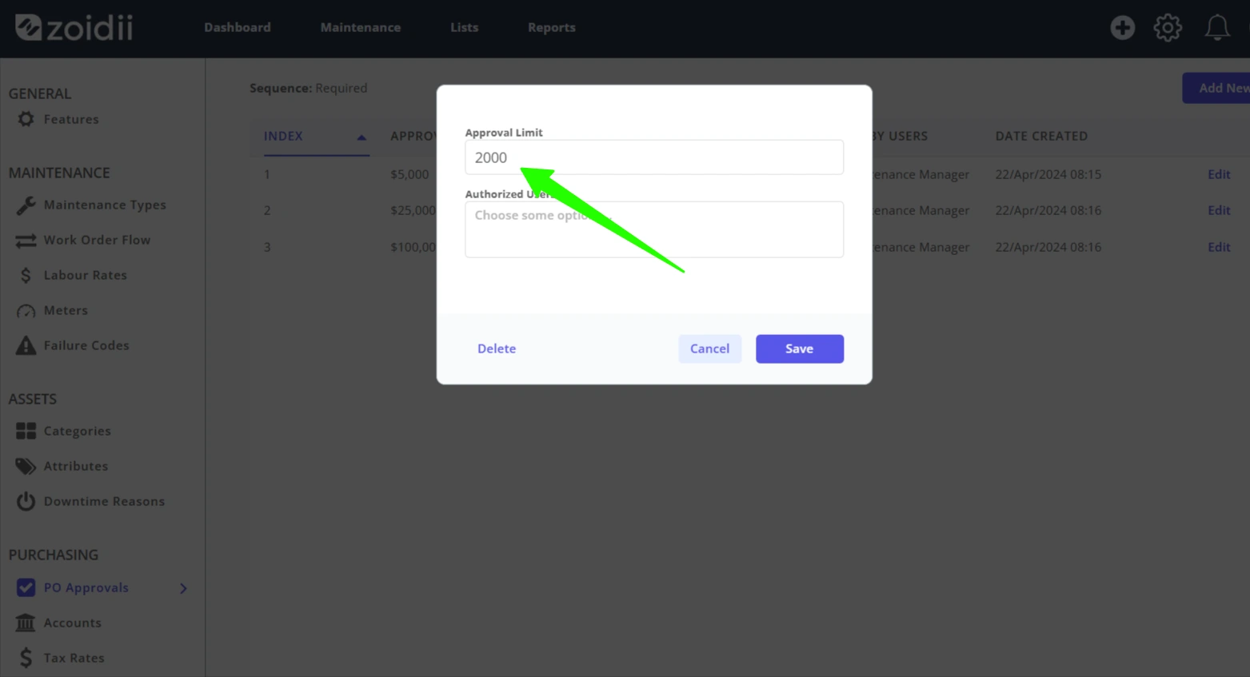1250x677 pixels.
Task: Click the date 22/Apr/2024 08:15
Action: (x=1048, y=174)
